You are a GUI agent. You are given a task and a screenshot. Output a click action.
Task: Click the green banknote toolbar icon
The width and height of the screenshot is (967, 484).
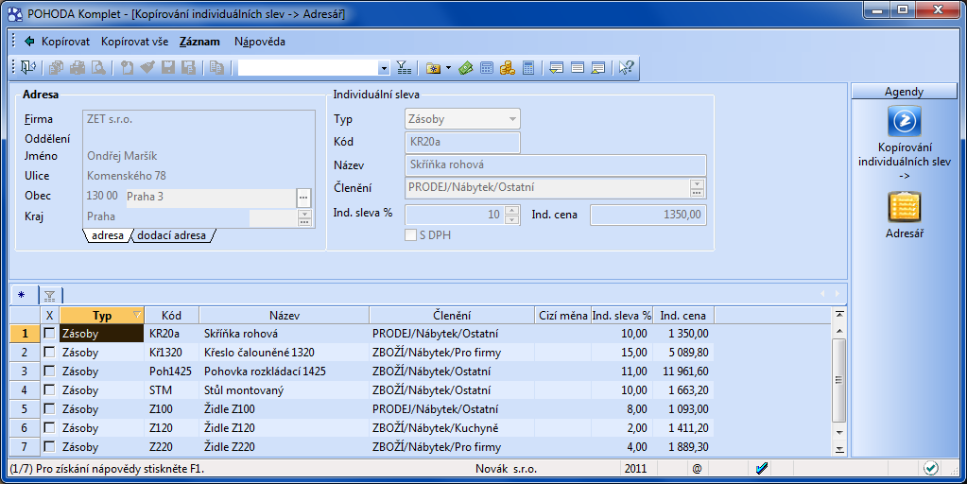[466, 68]
